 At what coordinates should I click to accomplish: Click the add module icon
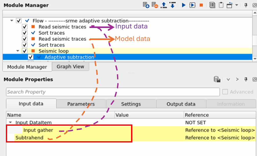coord(146,5)
